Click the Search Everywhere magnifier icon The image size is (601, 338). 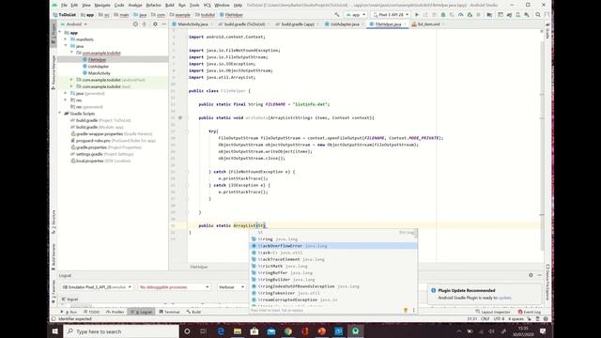(538, 15)
